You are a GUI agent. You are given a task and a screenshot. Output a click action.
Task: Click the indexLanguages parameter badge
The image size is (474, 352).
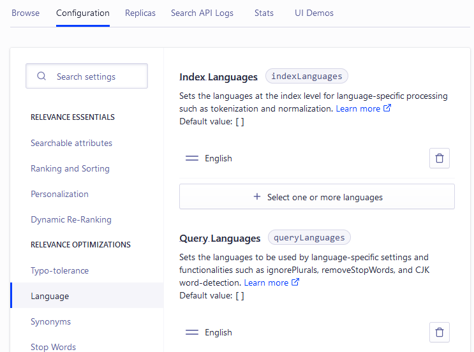pos(306,76)
